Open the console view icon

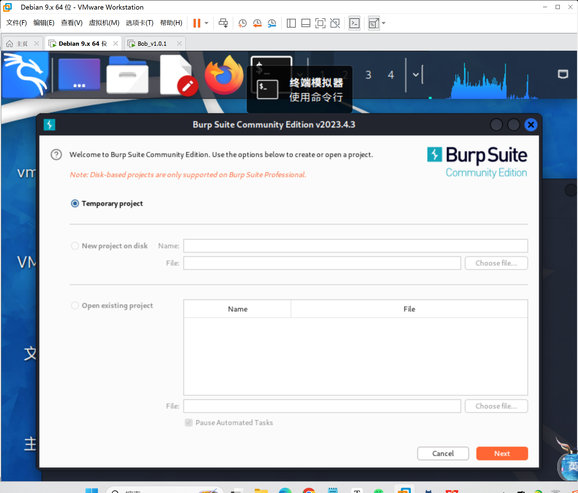(x=354, y=23)
